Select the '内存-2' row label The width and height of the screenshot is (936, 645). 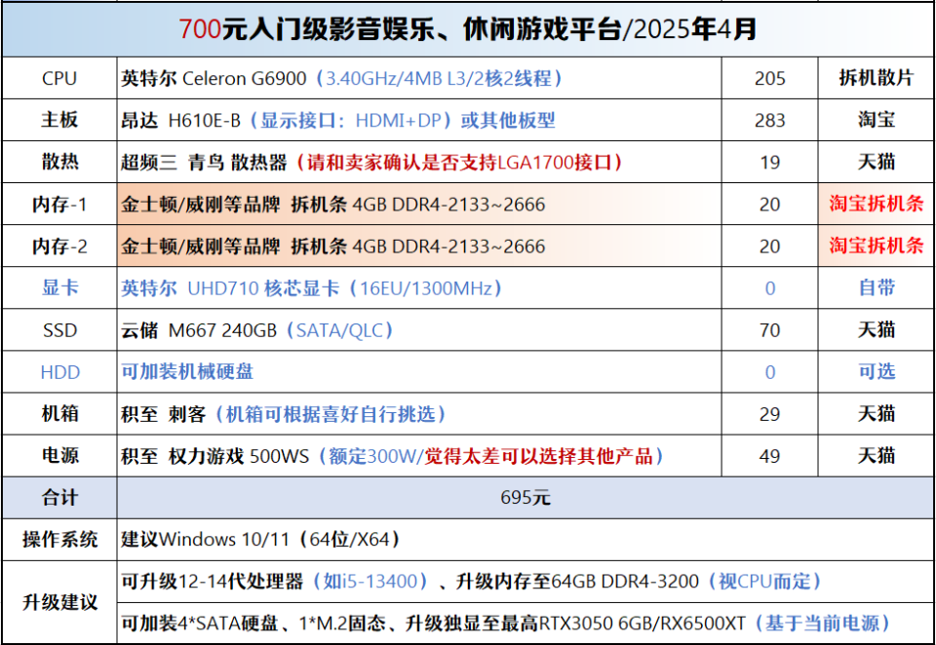pos(59,246)
